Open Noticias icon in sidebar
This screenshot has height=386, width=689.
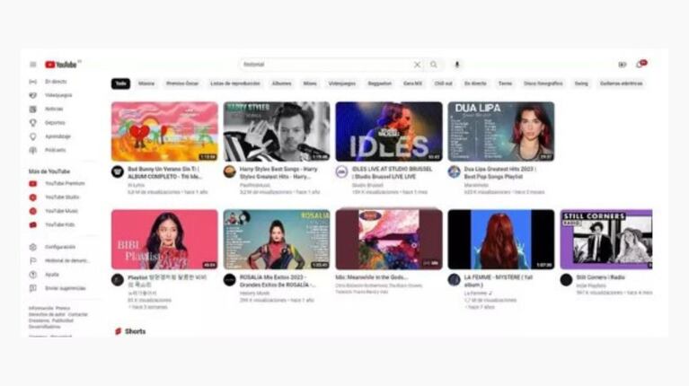click(x=33, y=109)
